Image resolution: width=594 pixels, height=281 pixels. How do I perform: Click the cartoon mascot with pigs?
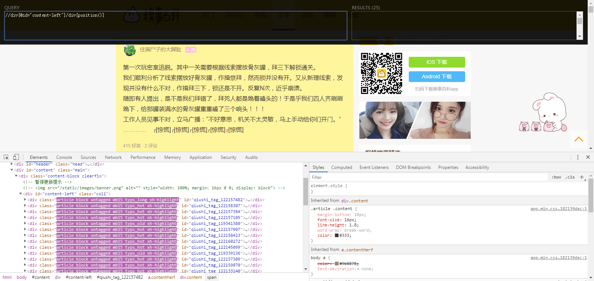pyautogui.click(x=543, y=112)
